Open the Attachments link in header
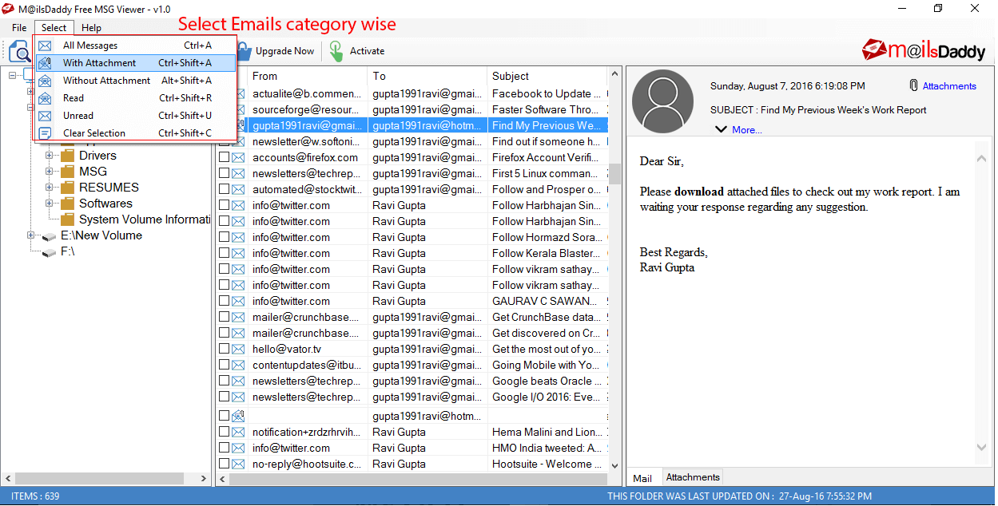The image size is (998, 506). point(949,86)
